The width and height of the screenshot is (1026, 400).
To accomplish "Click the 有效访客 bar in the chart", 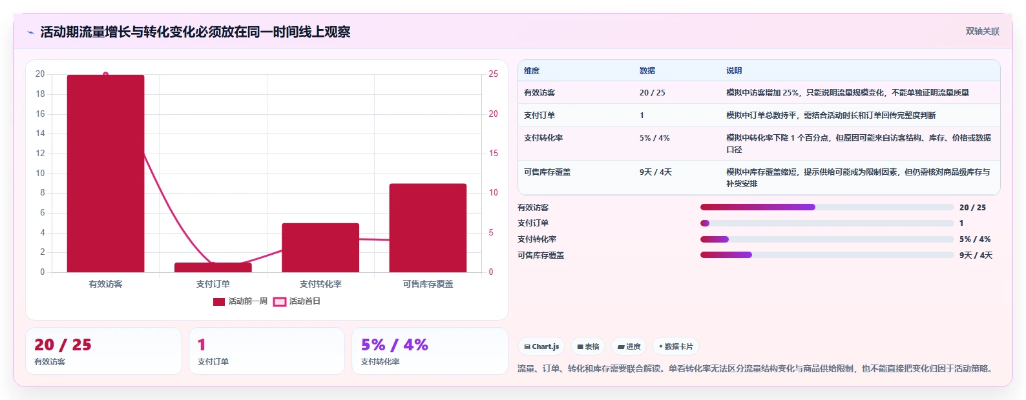I will click(106, 174).
